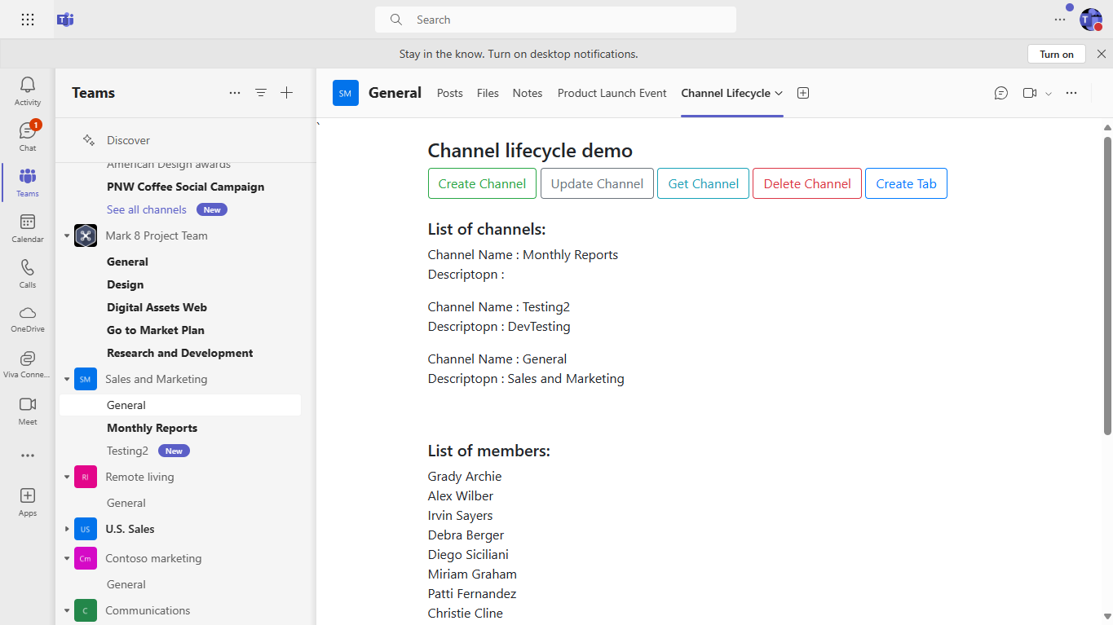Click the Update Channel button
1113x625 pixels.
597,183
